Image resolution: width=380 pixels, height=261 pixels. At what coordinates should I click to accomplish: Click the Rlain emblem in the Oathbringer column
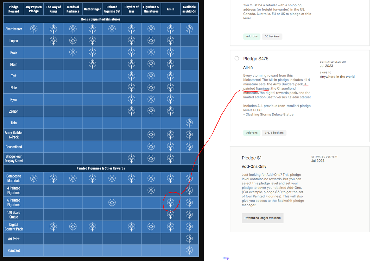point(92,64)
